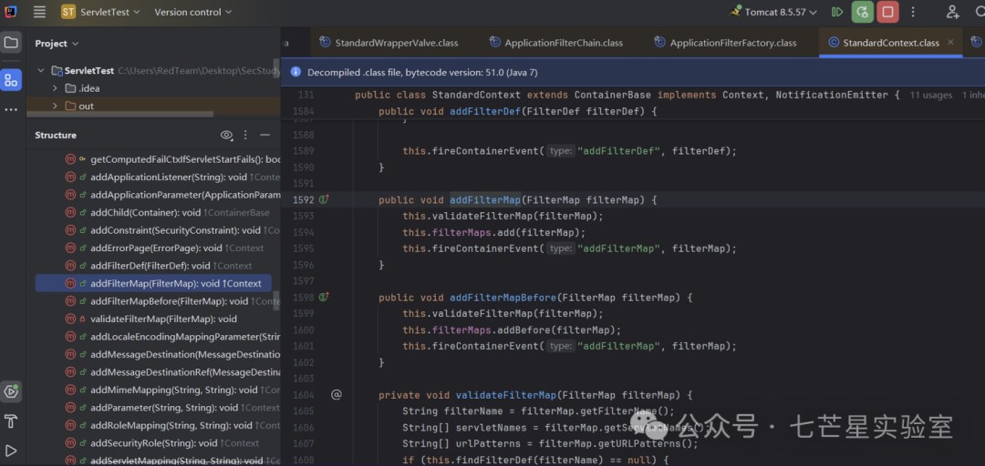Open the Build hammer tool window
985x466 pixels.
(11, 420)
